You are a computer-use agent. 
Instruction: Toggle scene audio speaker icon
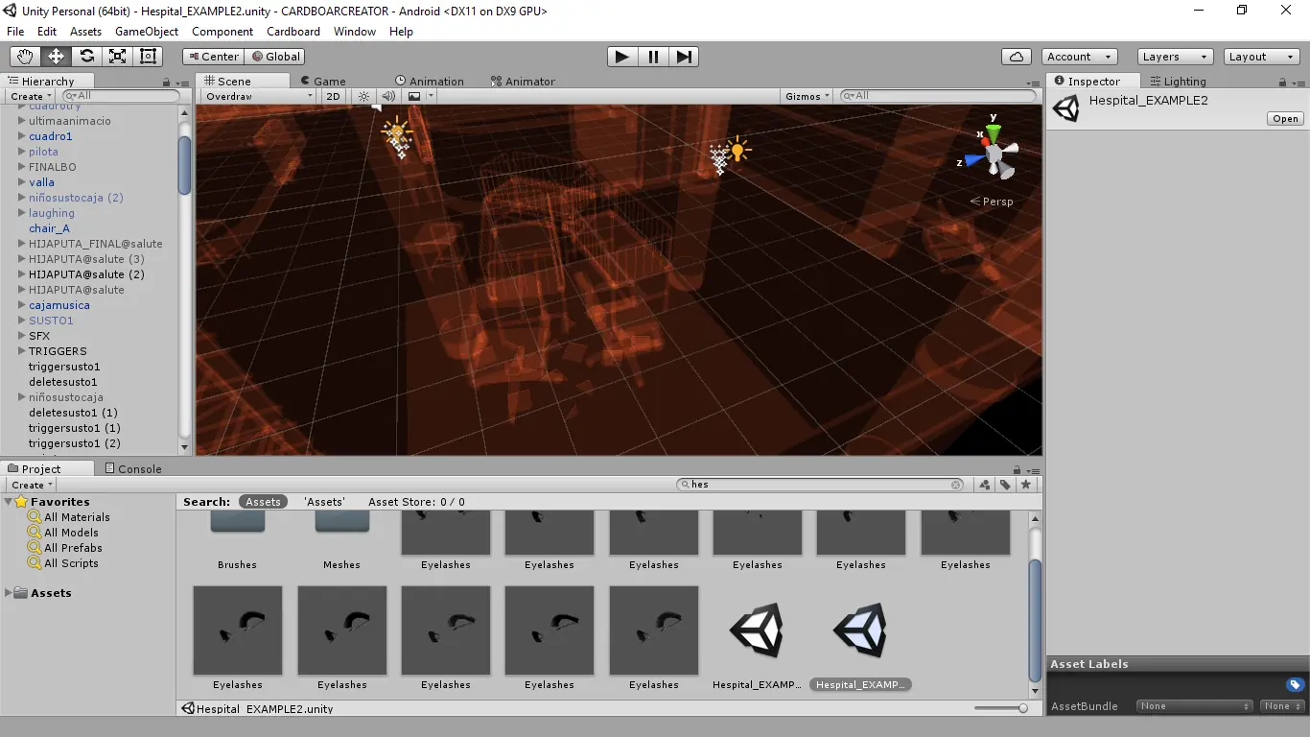388,96
